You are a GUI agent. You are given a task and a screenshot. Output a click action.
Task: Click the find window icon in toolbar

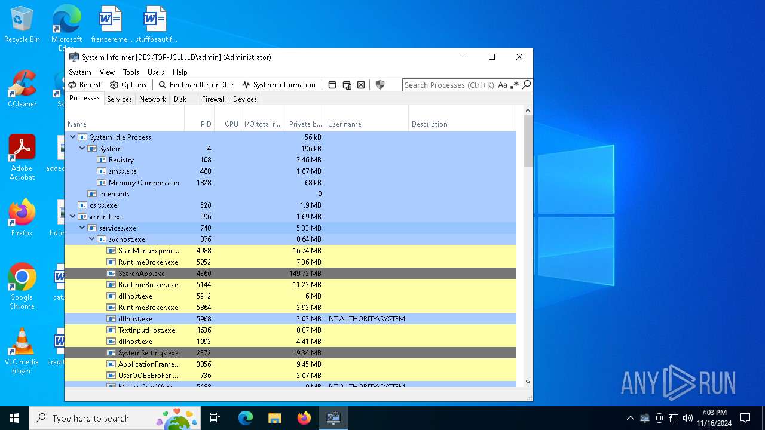click(332, 85)
